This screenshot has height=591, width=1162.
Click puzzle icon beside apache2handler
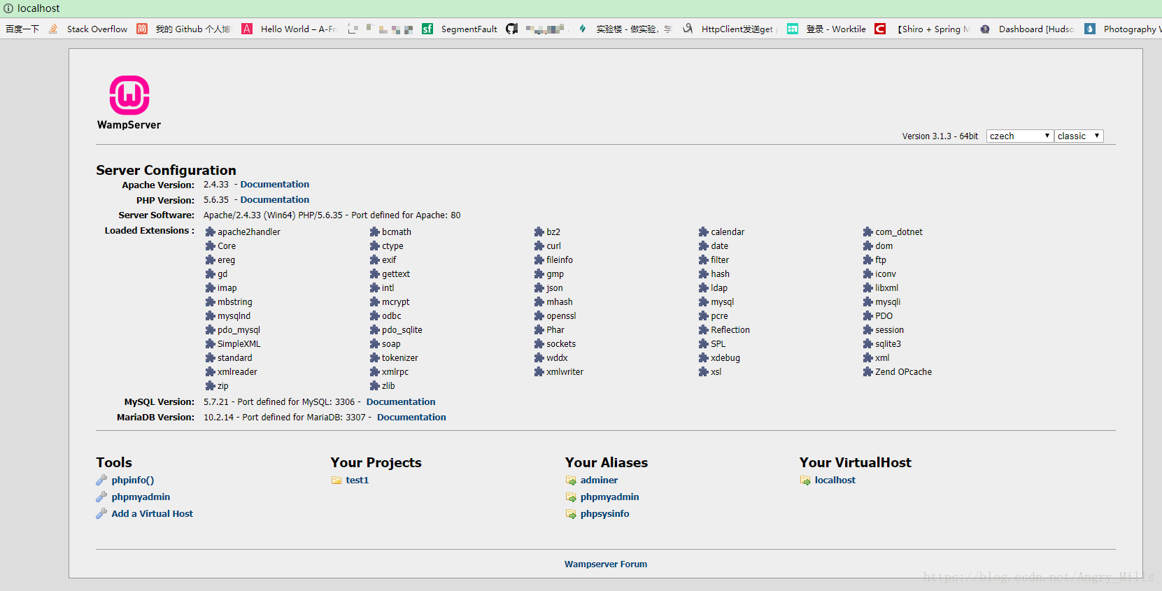(x=210, y=232)
